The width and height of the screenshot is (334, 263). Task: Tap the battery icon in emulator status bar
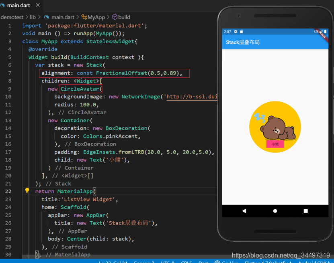pyautogui.click(x=325, y=31)
